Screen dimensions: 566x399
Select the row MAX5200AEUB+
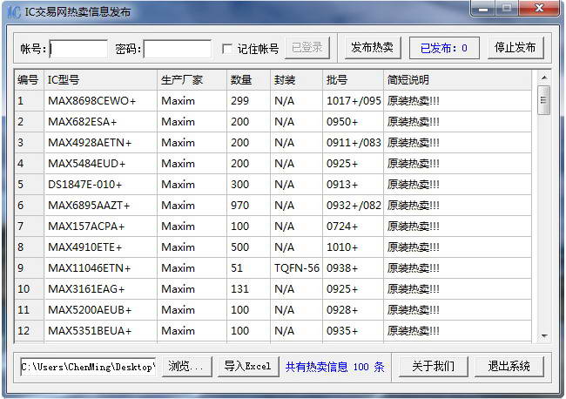tap(273, 310)
